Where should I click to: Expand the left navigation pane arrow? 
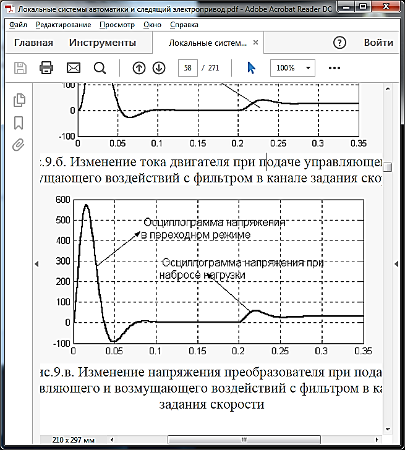click(36, 264)
